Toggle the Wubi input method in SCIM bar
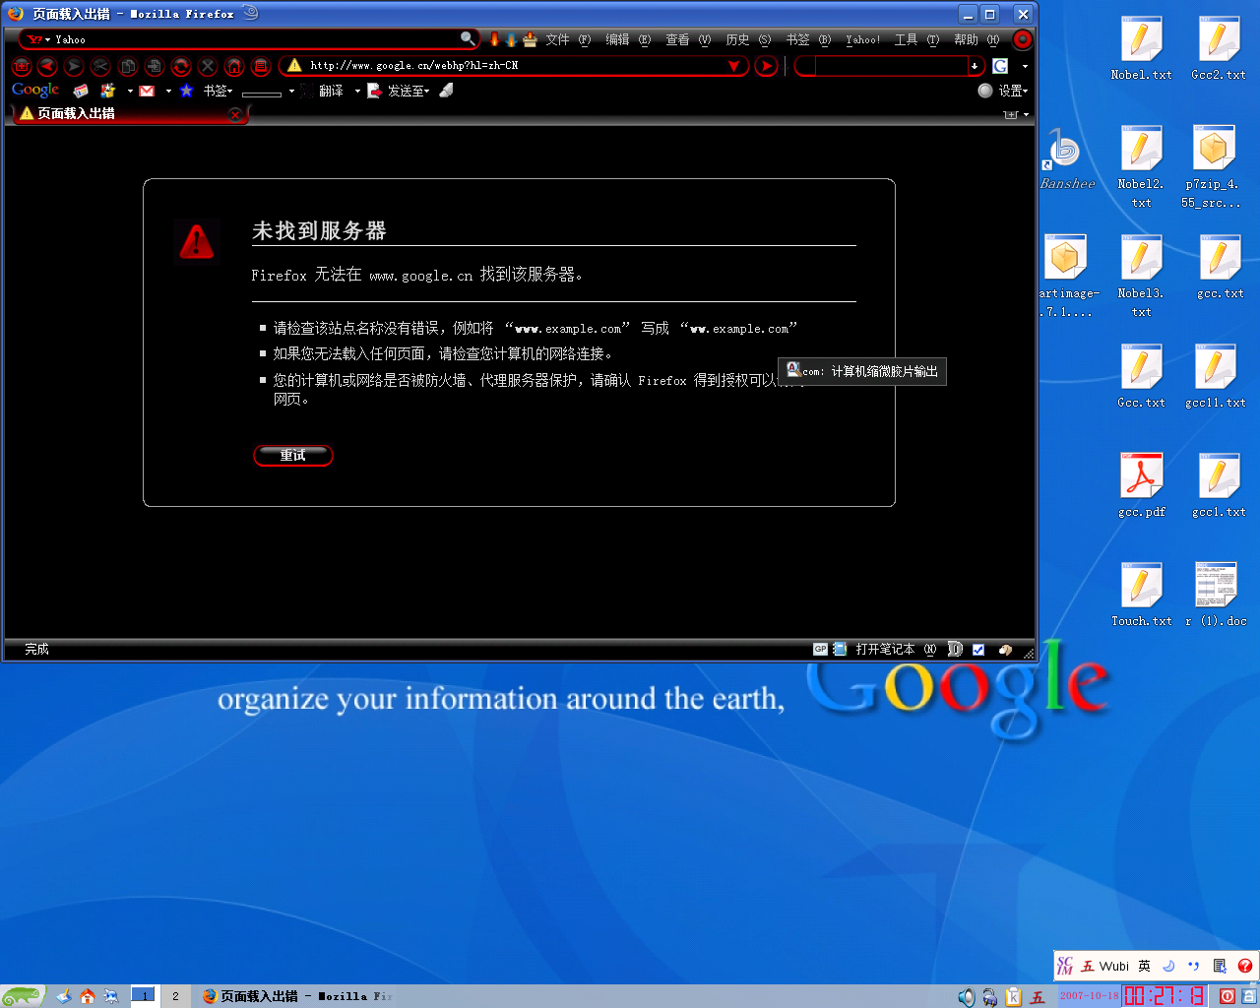 pyautogui.click(x=1104, y=966)
